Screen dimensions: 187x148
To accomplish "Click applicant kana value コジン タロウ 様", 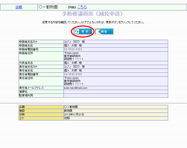I will [74, 42].
